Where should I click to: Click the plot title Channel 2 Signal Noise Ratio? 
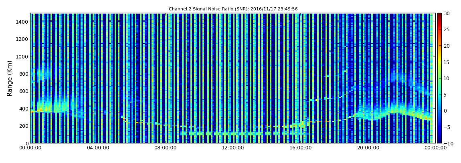tap(233, 9)
